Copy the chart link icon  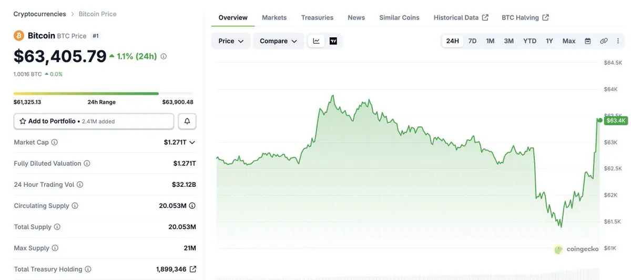pyautogui.click(x=604, y=41)
